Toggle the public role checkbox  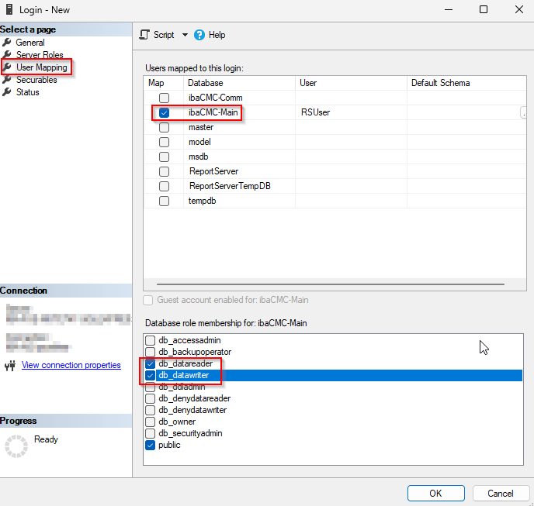point(151,445)
